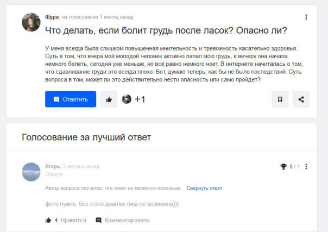Click the question title text
328x232 pixels.
[166, 30]
